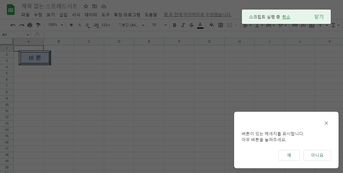This screenshot has width=343, height=173.
Task: Decrease decimal places icon
Action: point(87,25)
